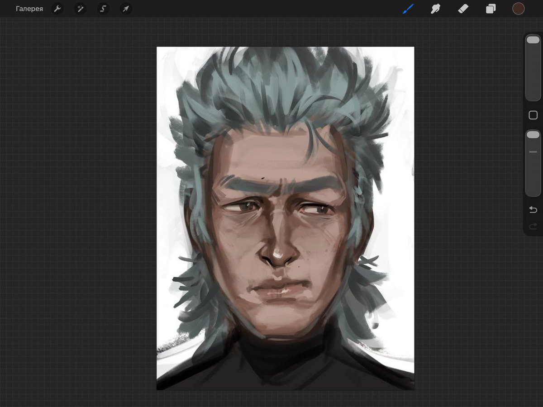
Task: Open the Adjustments magic wand menu
Action: coord(81,9)
